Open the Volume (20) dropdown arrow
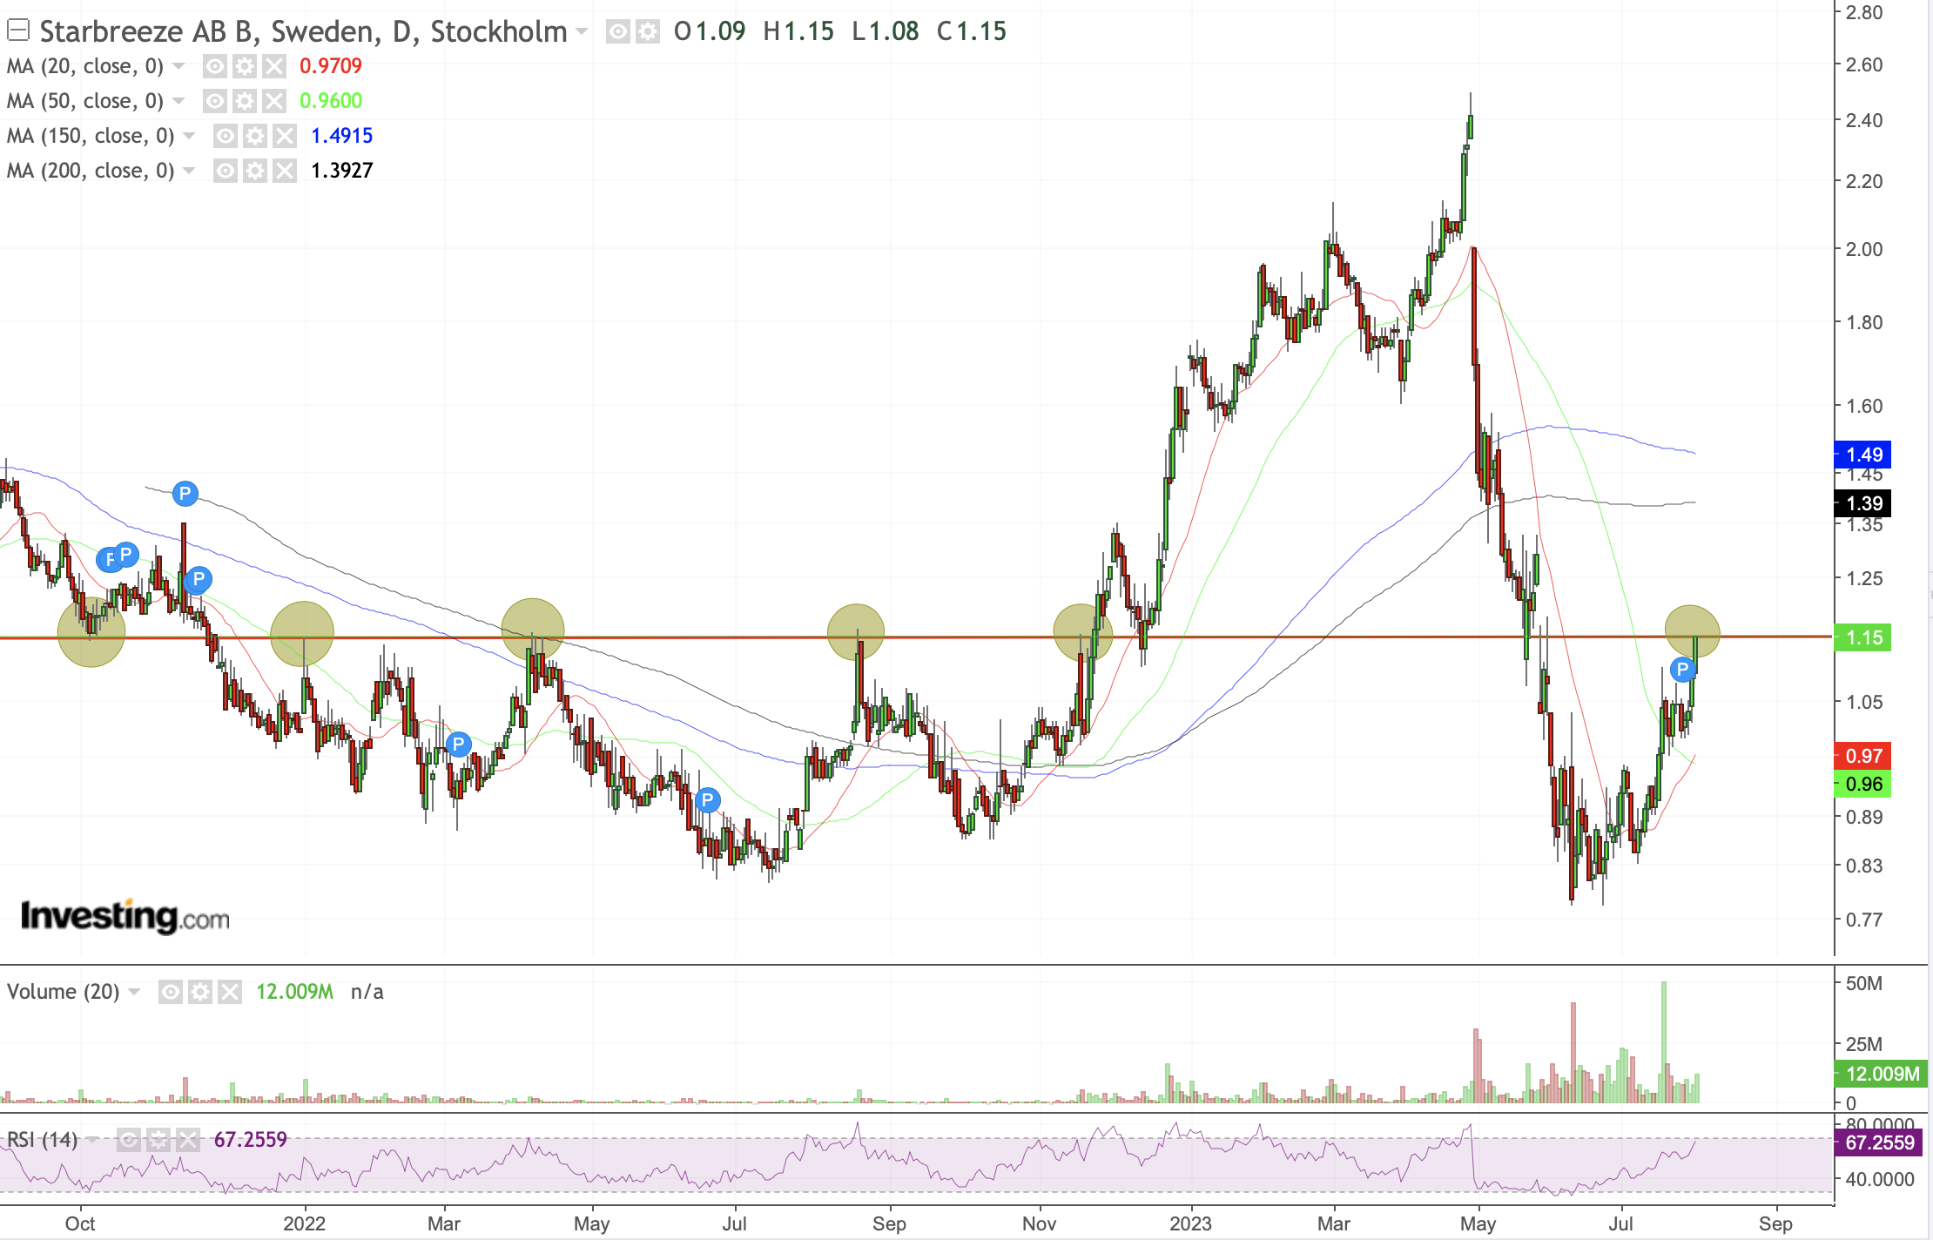The height and width of the screenshot is (1240, 1933). tap(134, 992)
